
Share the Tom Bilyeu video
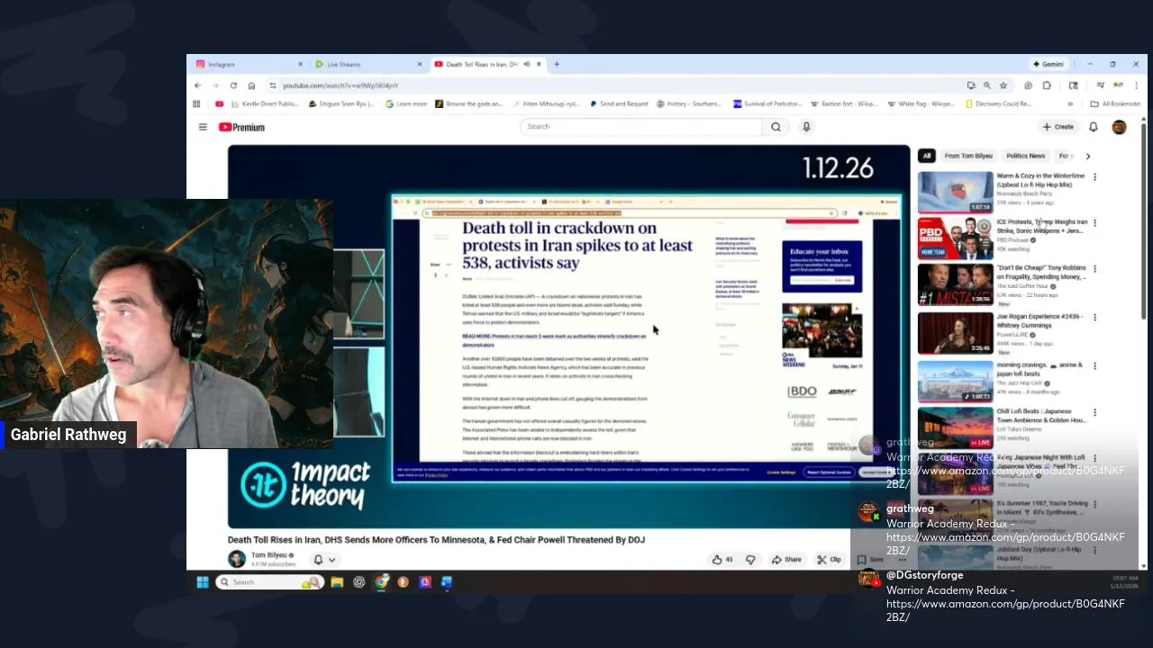click(786, 560)
